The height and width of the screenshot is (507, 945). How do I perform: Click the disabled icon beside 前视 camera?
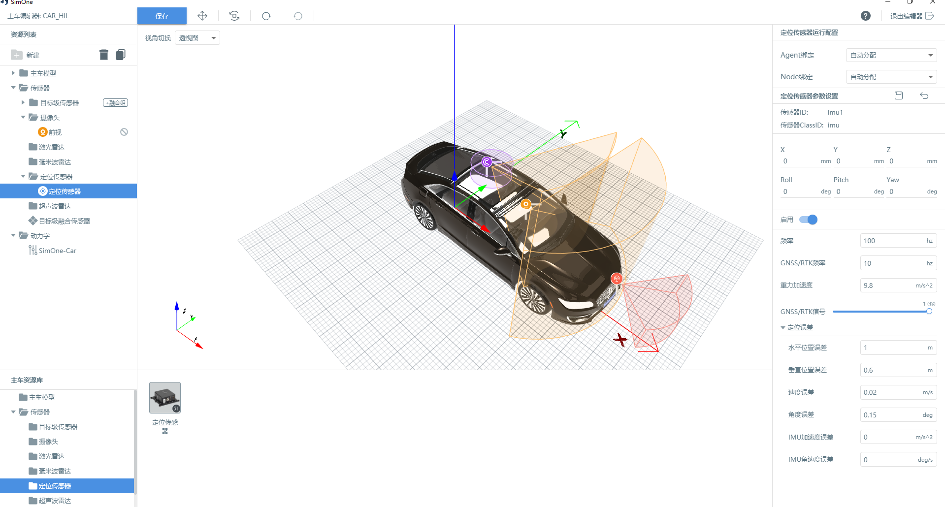click(x=124, y=132)
